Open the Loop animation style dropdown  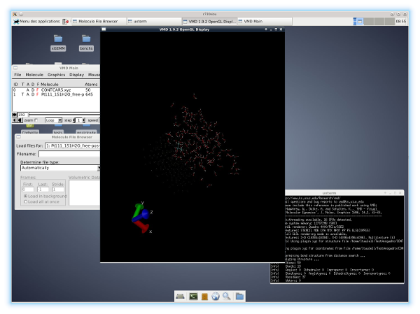(x=54, y=120)
